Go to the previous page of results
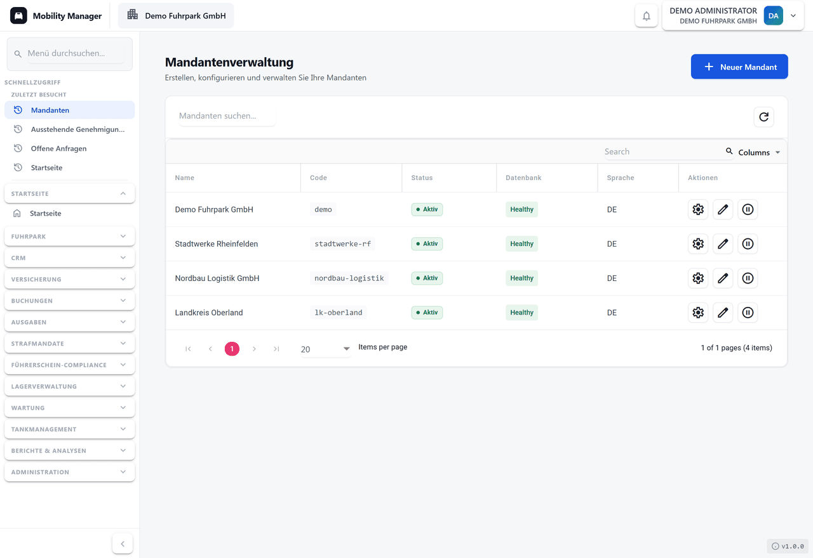This screenshot has height=558, width=813. 210,349
